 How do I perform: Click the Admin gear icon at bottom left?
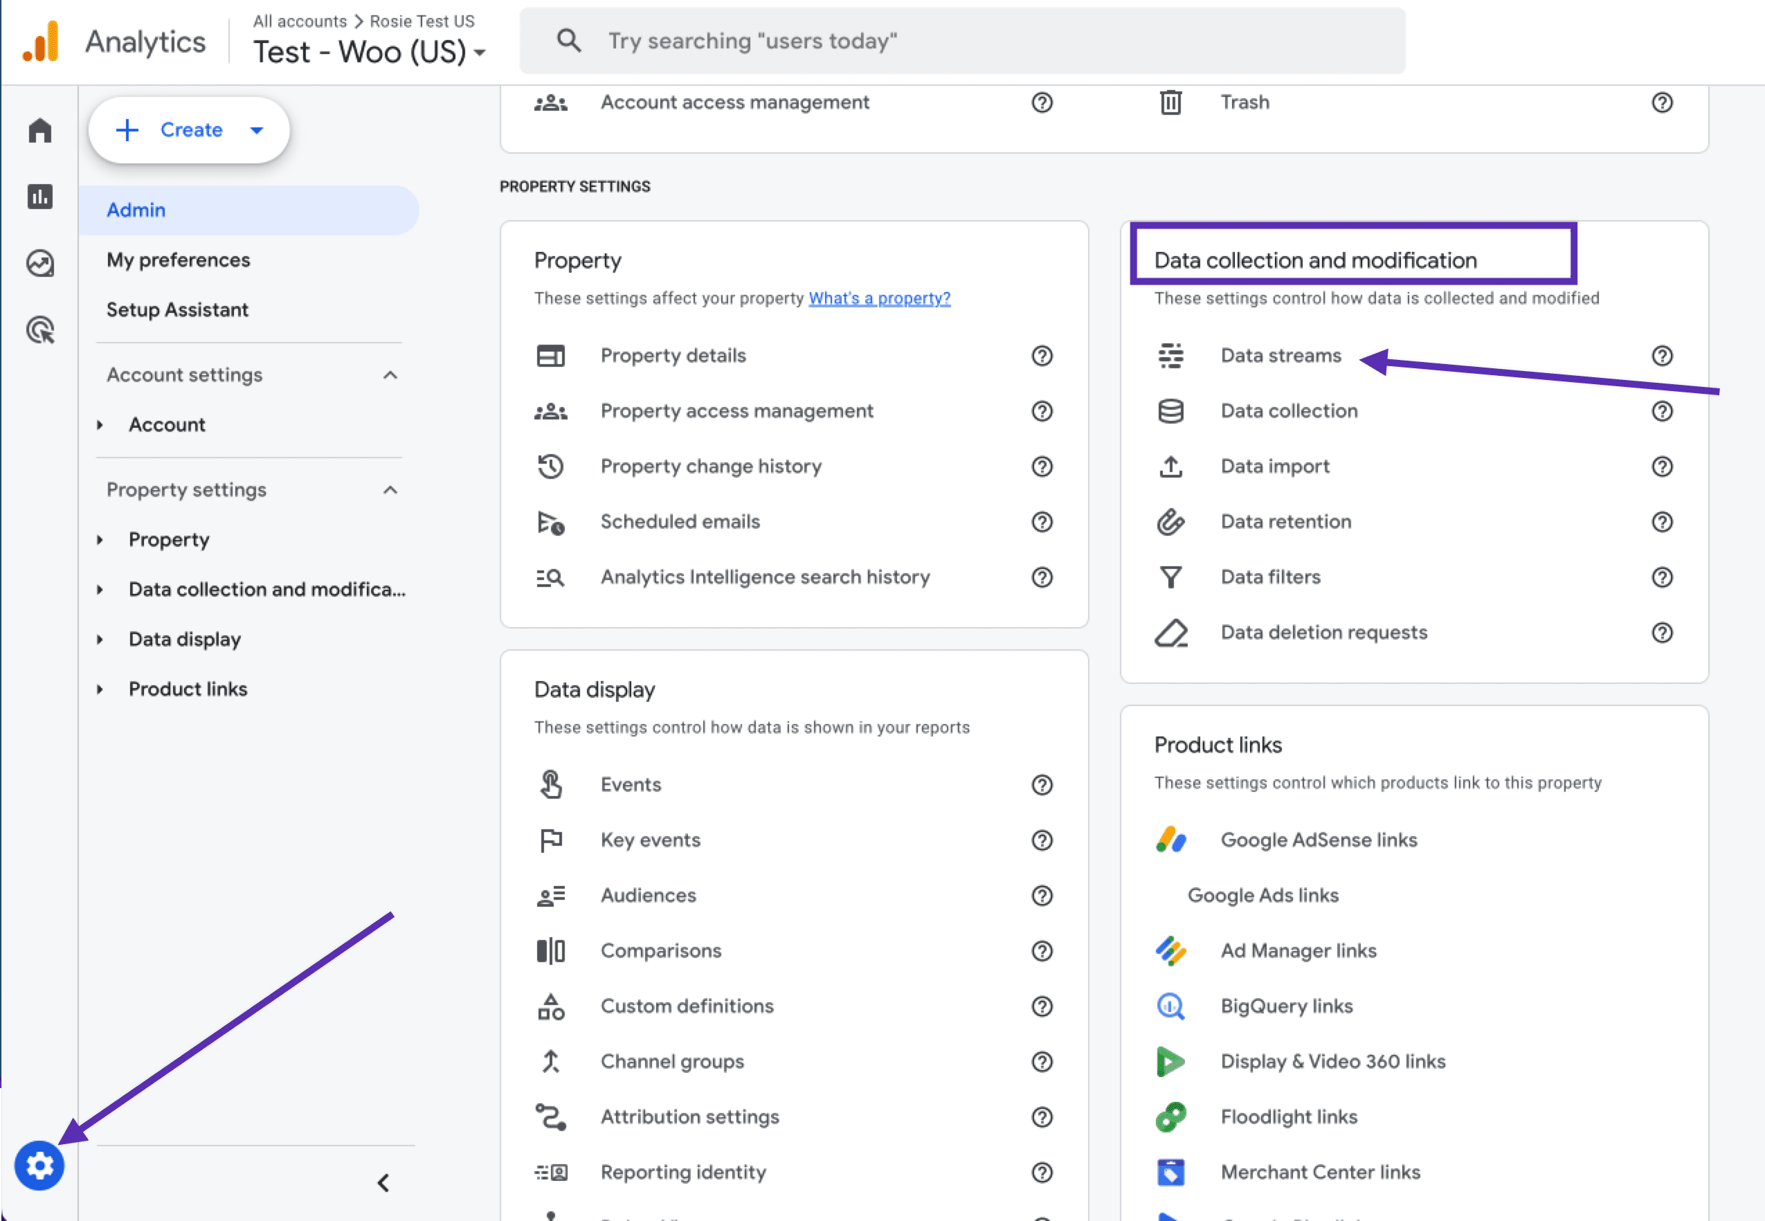(x=39, y=1165)
